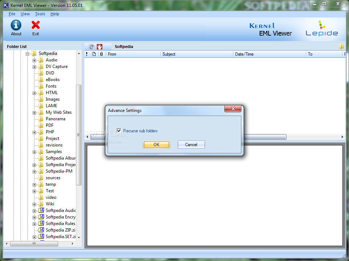Viewport: 349px width, 261px height.
Task: Click Cancel in Advance Settings dialog
Action: 191,145
